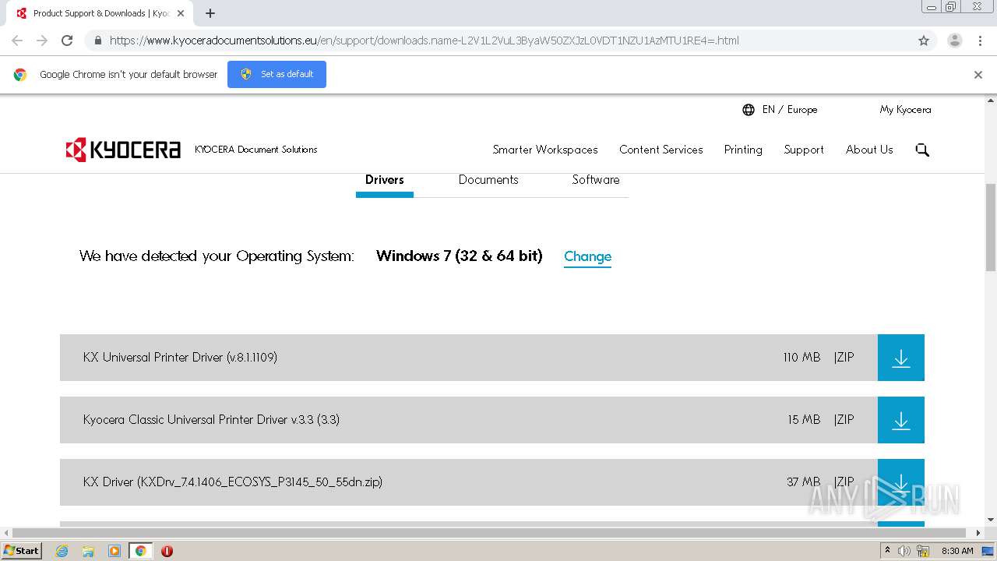Click Set as default button
Viewport: 997px width, 561px height.
(277, 74)
